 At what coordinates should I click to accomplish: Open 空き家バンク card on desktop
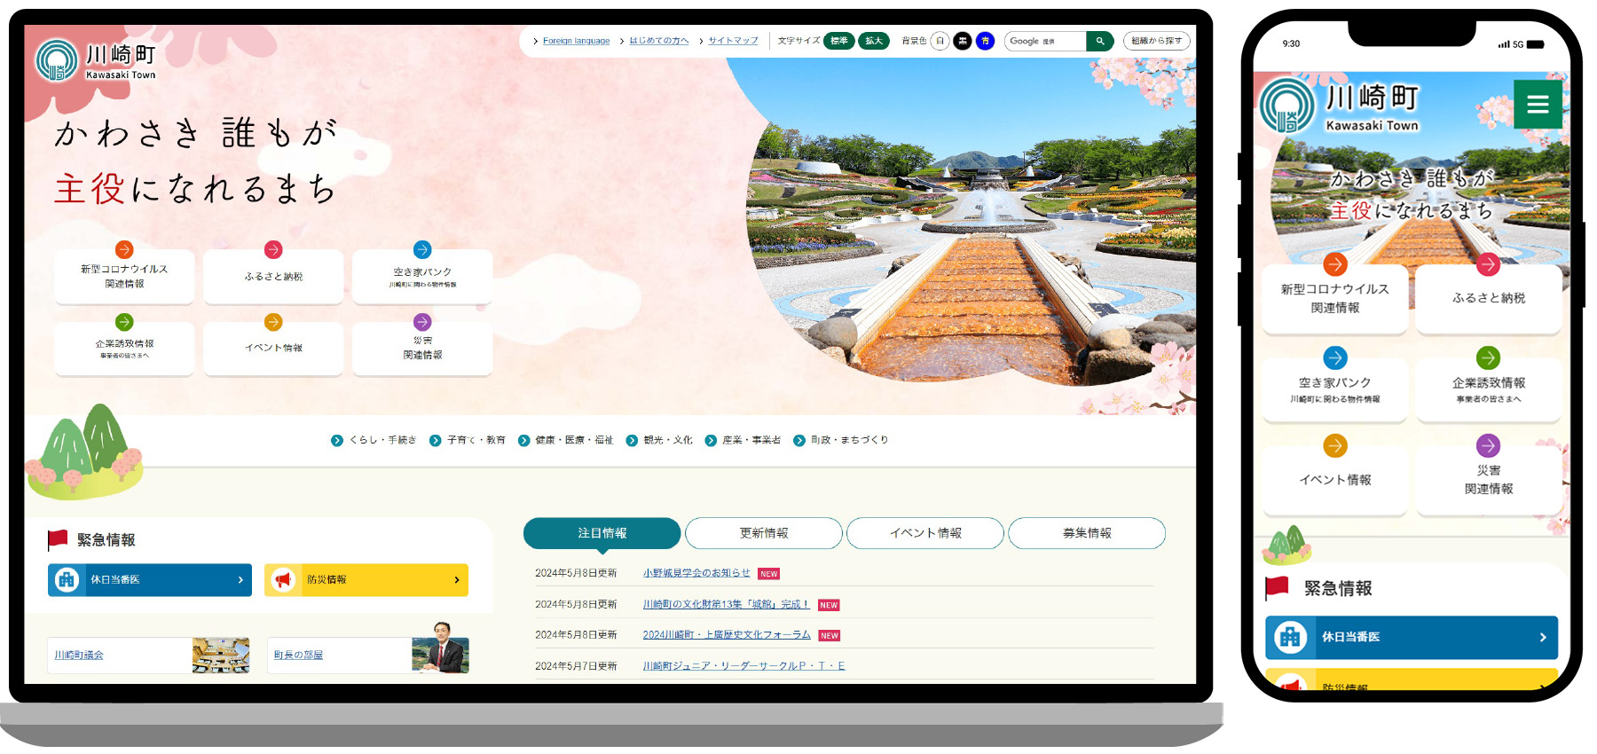tap(422, 277)
